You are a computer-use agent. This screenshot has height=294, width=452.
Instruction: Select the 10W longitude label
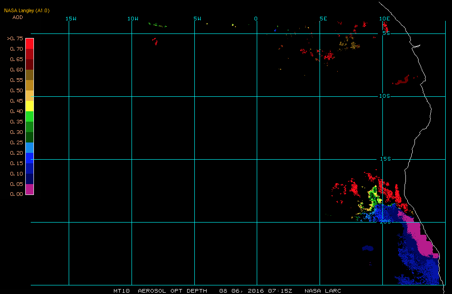pos(132,19)
